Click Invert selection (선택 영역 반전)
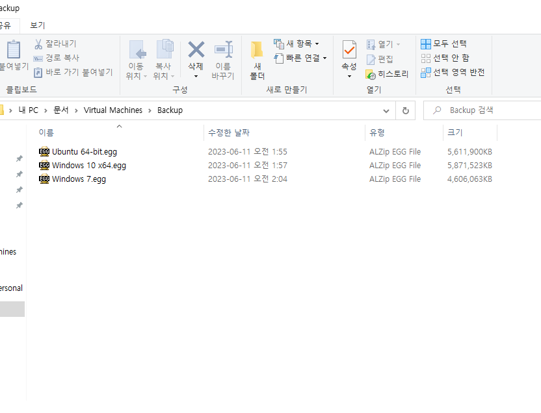This screenshot has width=541, height=413. click(453, 72)
